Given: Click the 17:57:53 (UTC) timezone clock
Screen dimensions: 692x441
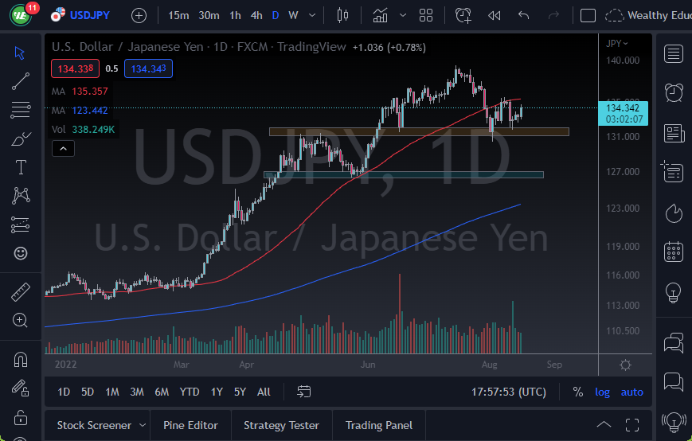Looking at the screenshot, I should tap(509, 392).
